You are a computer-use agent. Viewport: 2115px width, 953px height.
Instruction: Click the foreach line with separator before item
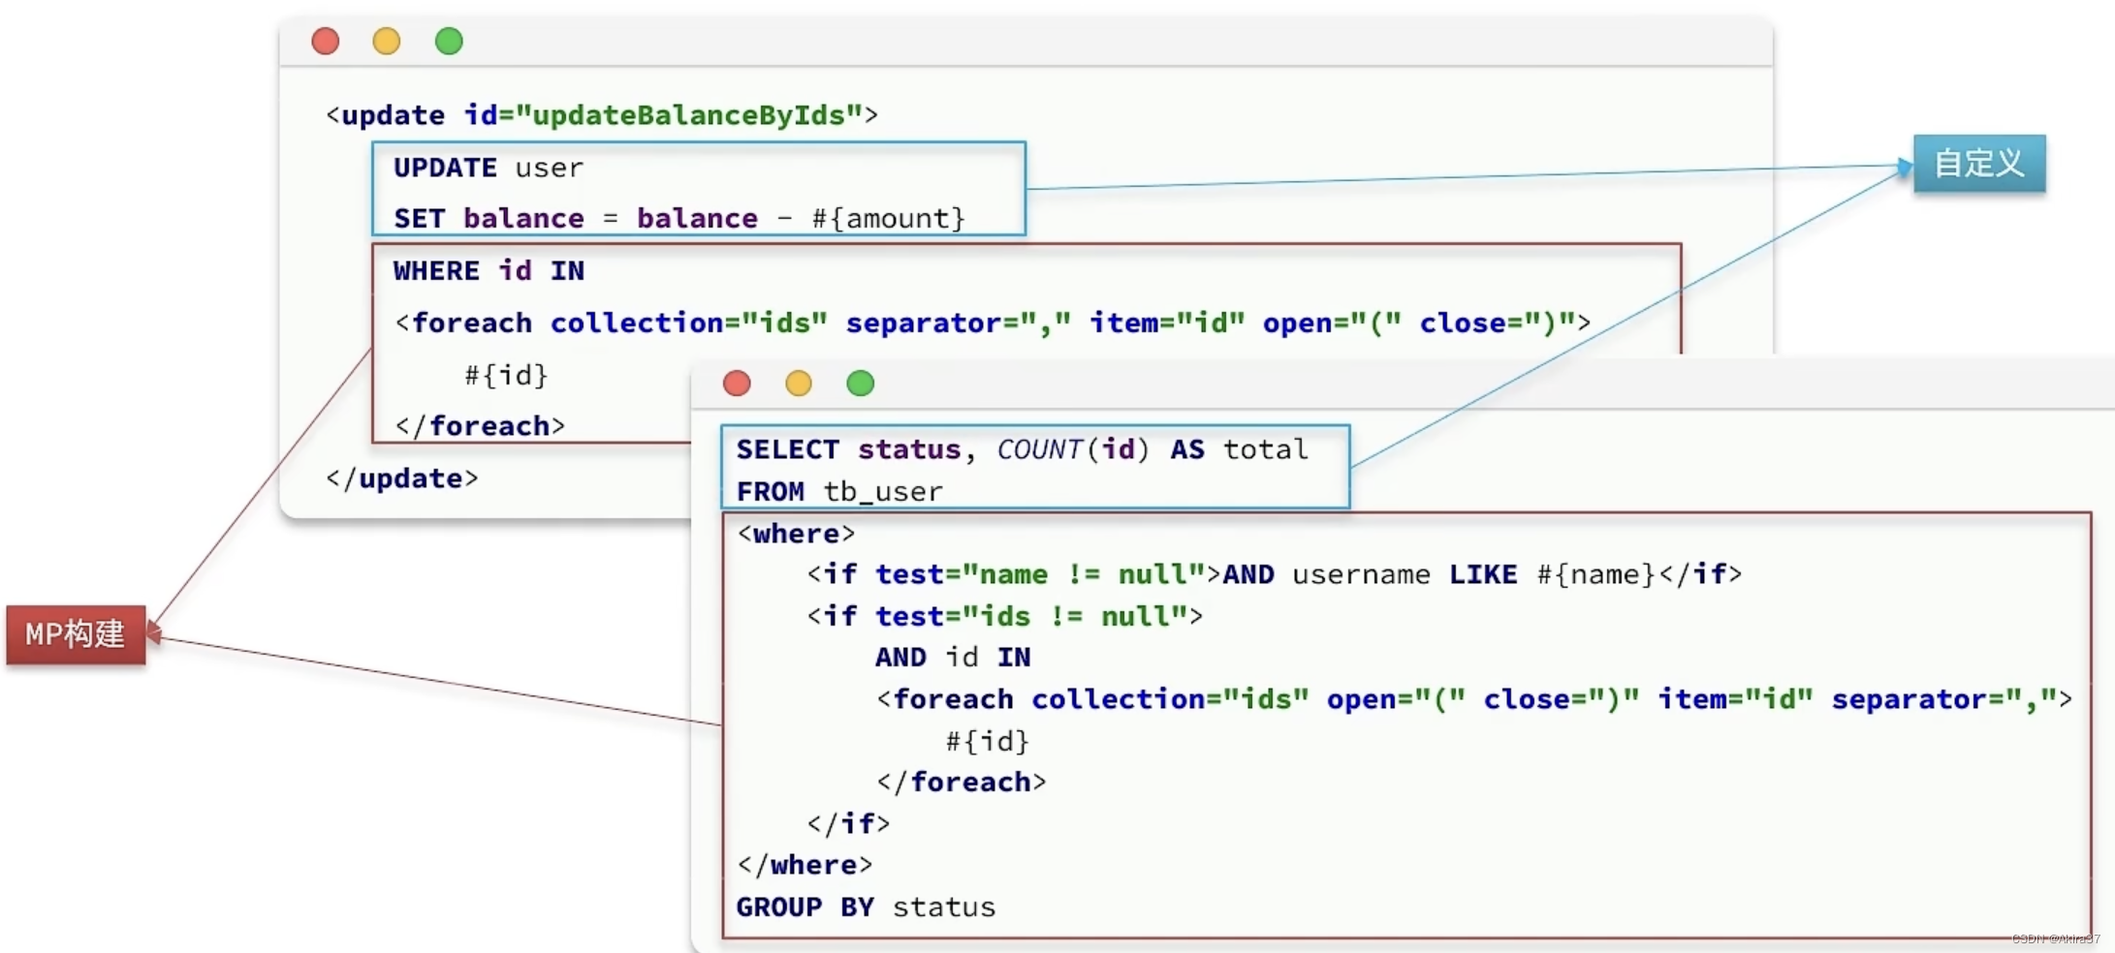[x=993, y=323]
